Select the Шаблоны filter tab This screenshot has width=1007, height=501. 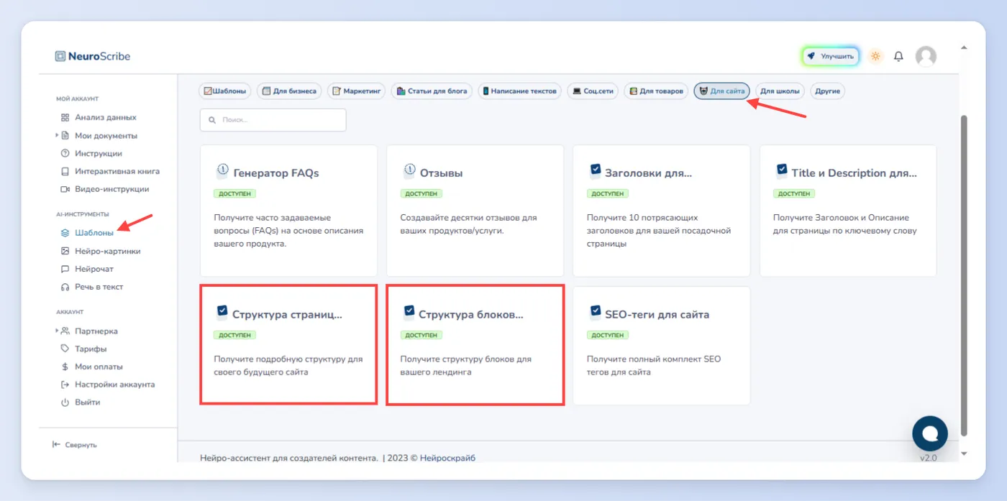(x=225, y=91)
